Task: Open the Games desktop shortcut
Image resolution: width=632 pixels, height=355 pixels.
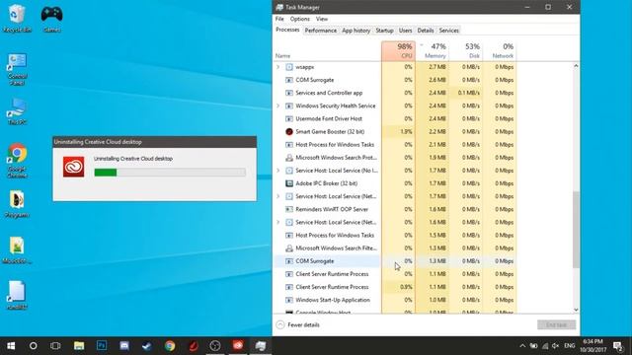Action: [x=51, y=18]
